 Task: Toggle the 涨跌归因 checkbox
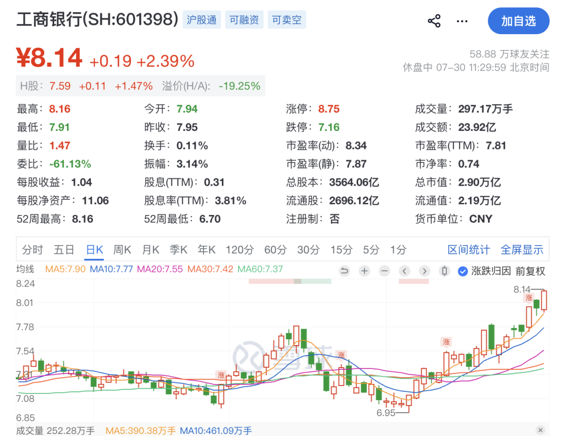[463, 271]
